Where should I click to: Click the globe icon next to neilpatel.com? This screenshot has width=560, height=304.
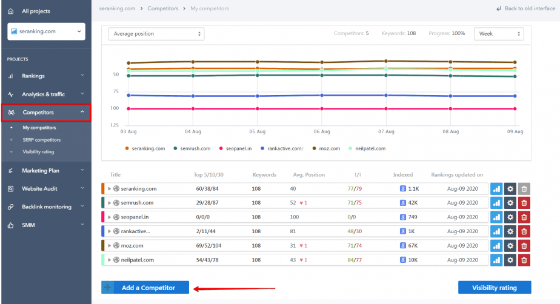pyautogui.click(x=116, y=260)
